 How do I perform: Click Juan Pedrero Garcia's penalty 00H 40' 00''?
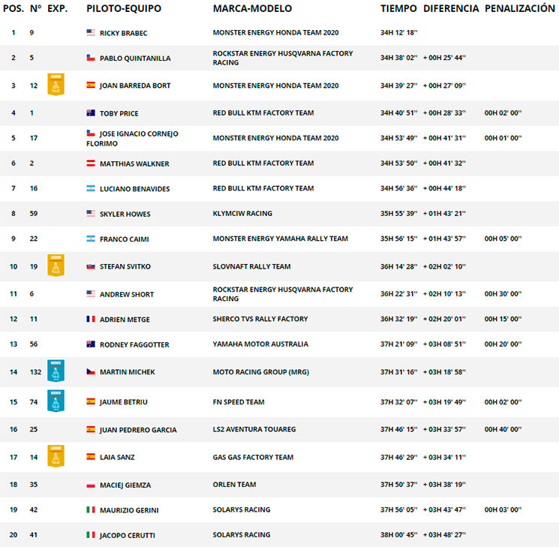(503, 429)
